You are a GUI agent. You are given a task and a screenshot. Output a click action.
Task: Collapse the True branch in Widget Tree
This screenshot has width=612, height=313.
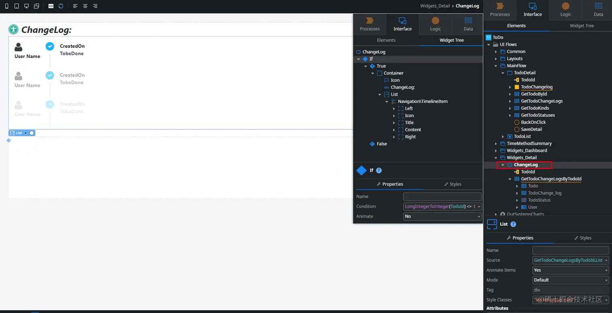pyautogui.click(x=365, y=66)
